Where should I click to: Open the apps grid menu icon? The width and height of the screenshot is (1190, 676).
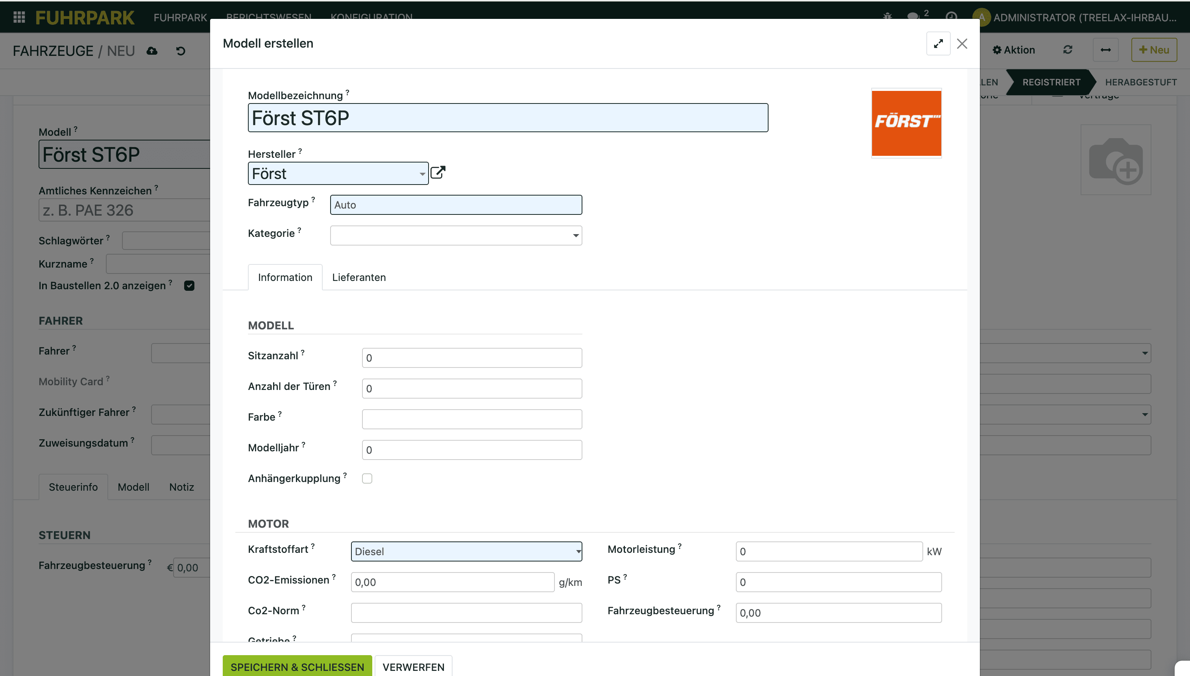pos(19,17)
